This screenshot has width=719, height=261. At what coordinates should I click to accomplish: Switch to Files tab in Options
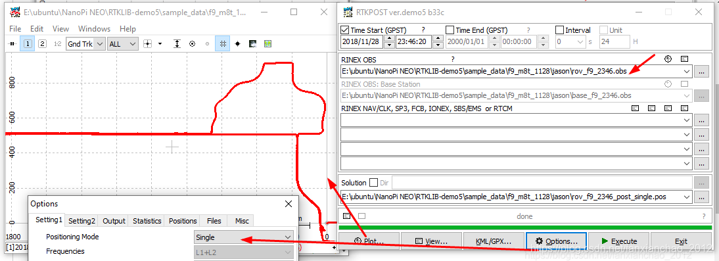tap(214, 221)
